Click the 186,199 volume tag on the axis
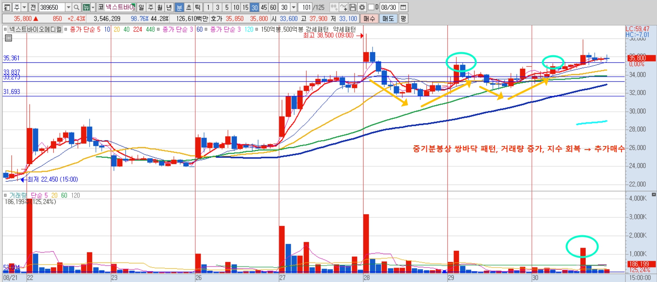Screen dimensions: 657x282 tap(641, 264)
